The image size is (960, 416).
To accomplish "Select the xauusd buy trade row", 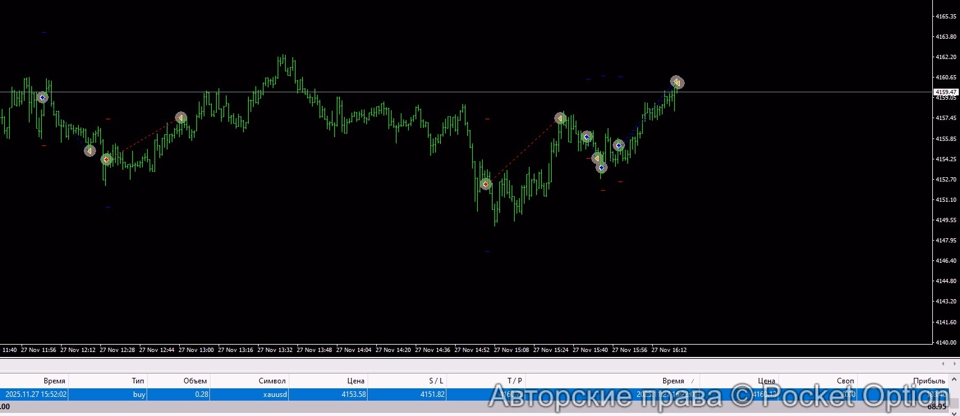I will click(246, 394).
